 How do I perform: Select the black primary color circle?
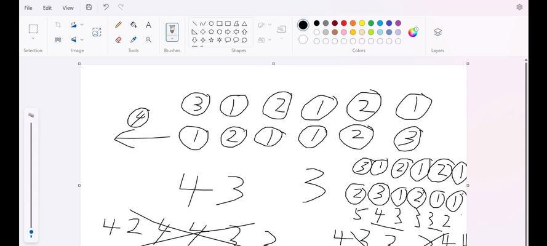303,25
